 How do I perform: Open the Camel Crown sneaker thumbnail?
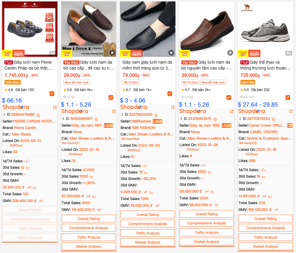[265, 29]
